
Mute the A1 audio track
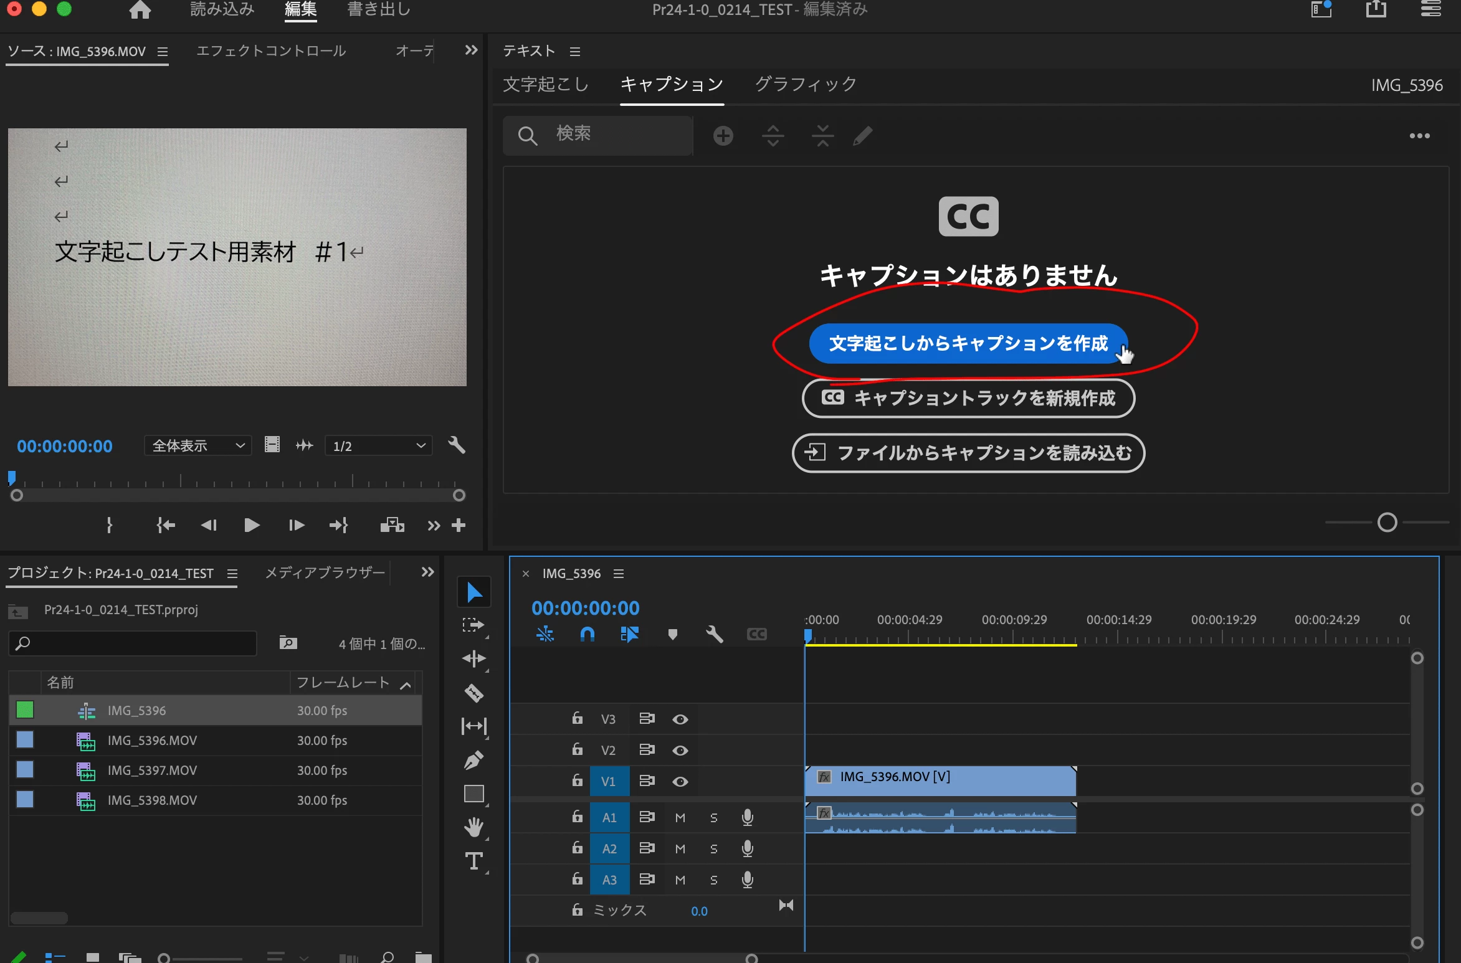pos(680,817)
